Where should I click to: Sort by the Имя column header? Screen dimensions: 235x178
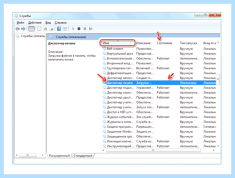pyautogui.click(x=117, y=43)
